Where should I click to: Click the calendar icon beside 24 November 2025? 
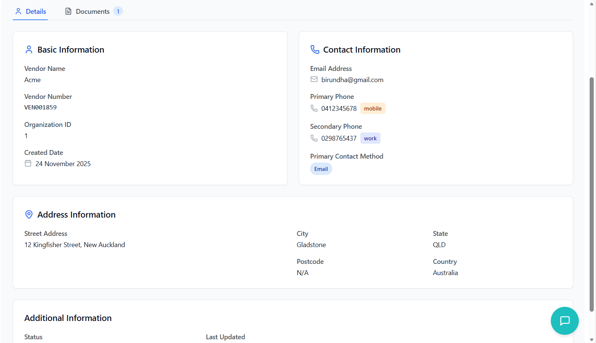click(x=28, y=163)
